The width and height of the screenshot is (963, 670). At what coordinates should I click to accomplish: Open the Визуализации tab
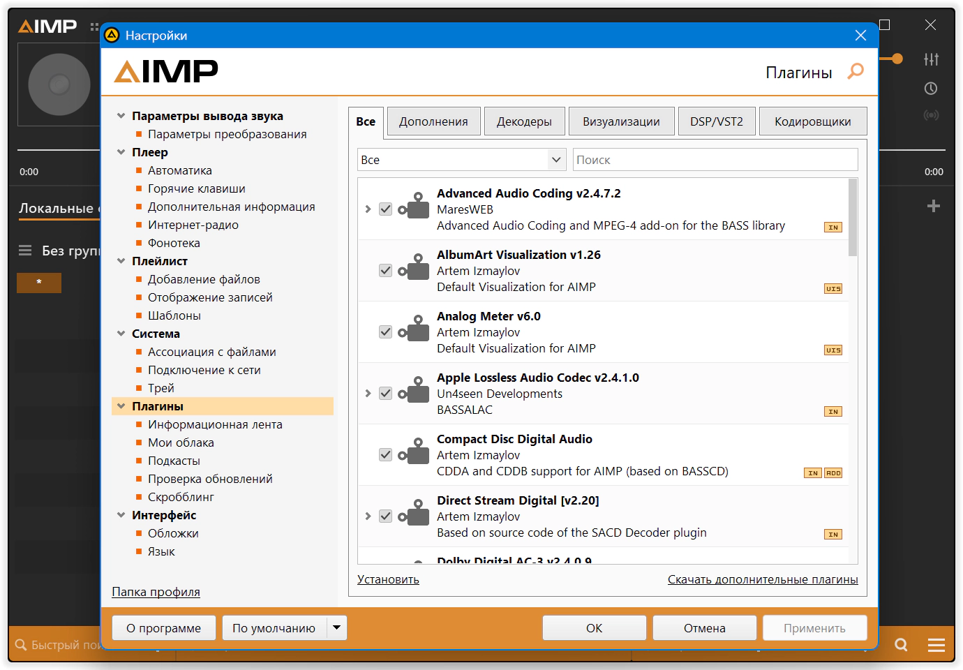click(621, 121)
